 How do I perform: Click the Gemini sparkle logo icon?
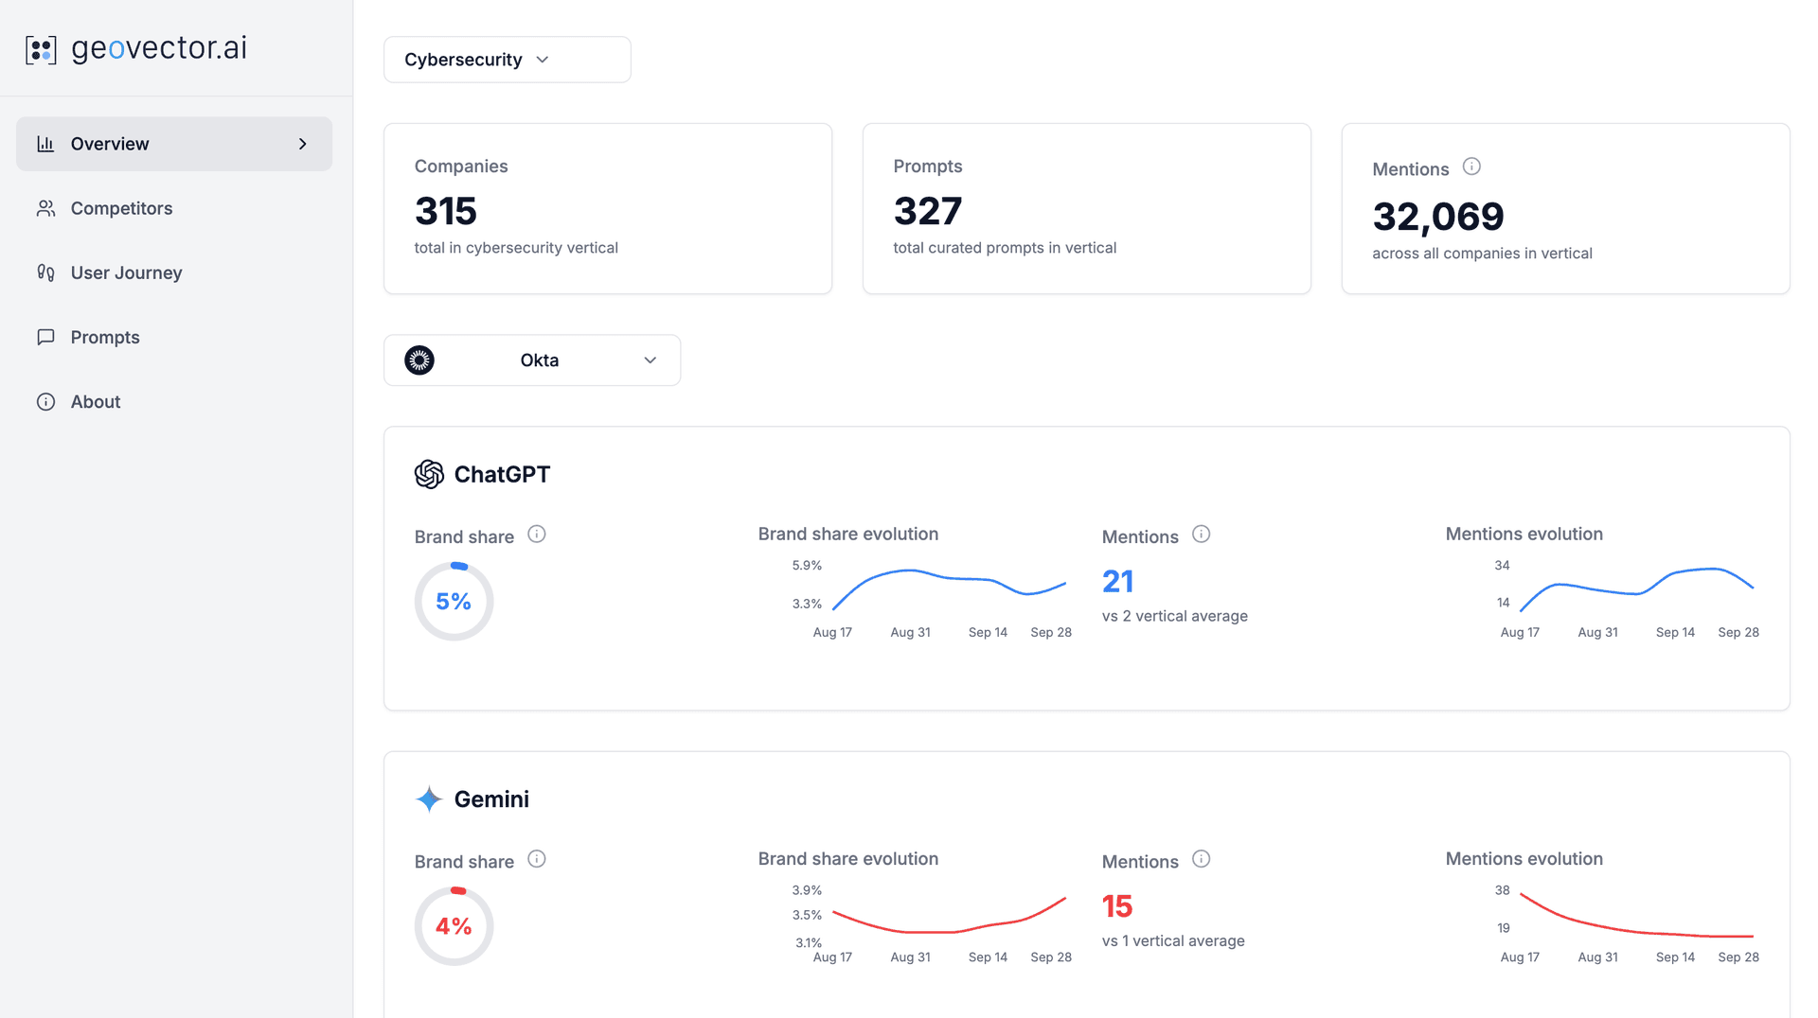429,799
